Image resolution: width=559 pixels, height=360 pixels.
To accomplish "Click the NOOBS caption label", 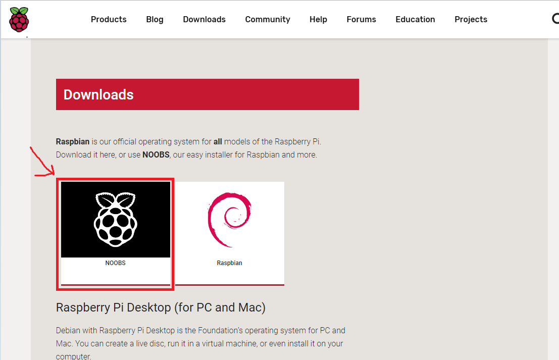I will click(116, 263).
